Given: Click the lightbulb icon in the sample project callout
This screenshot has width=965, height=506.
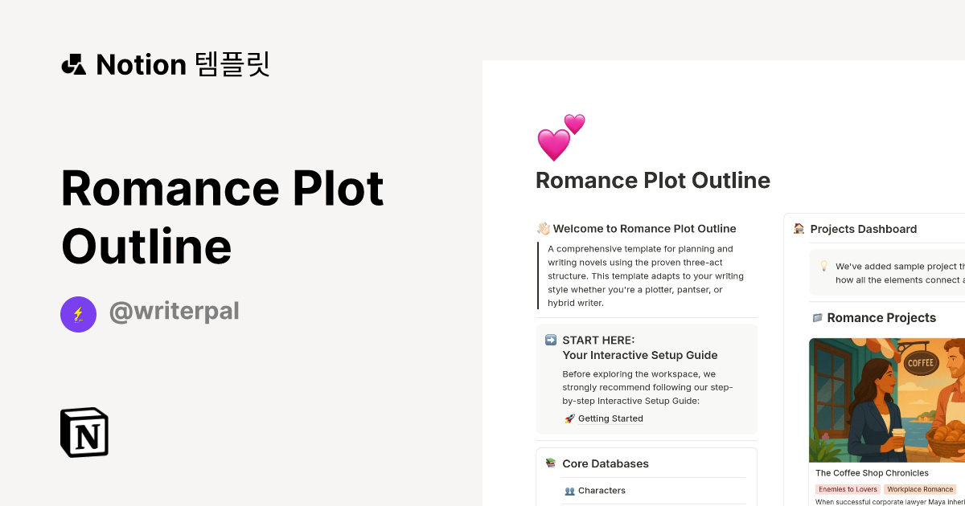Looking at the screenshot, I should [x=823, y=265].
